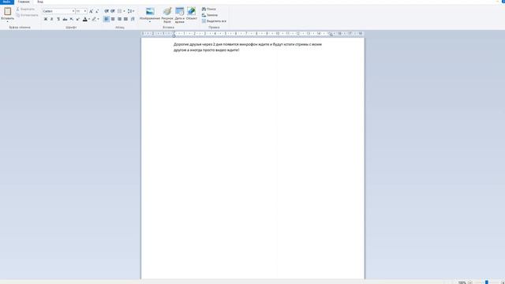This screenshot has width=505, height=284.
Task: Expand the text color dropdown arrow
Action: coord(89,19)
